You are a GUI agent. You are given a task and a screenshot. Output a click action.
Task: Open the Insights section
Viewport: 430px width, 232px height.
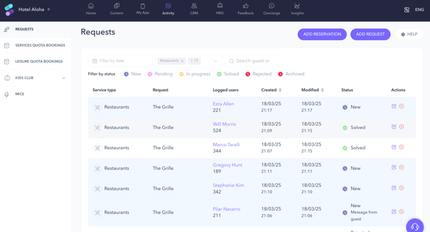(297, 9)
